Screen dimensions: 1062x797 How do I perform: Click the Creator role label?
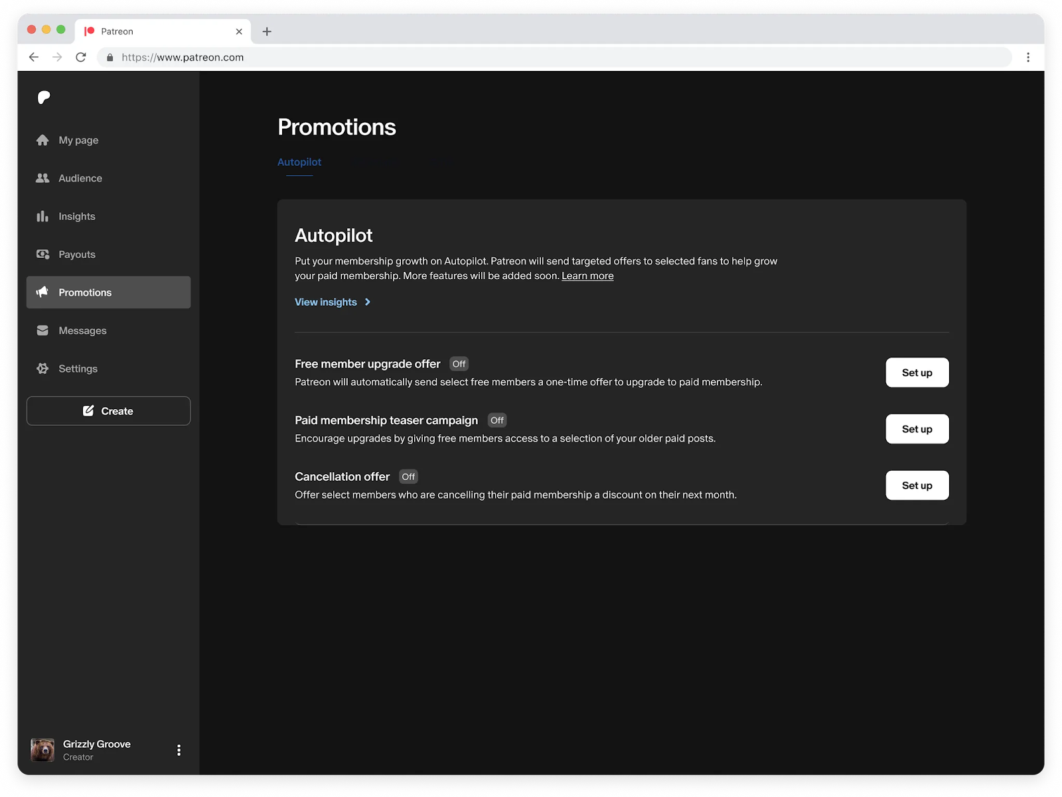click(78, 757)
